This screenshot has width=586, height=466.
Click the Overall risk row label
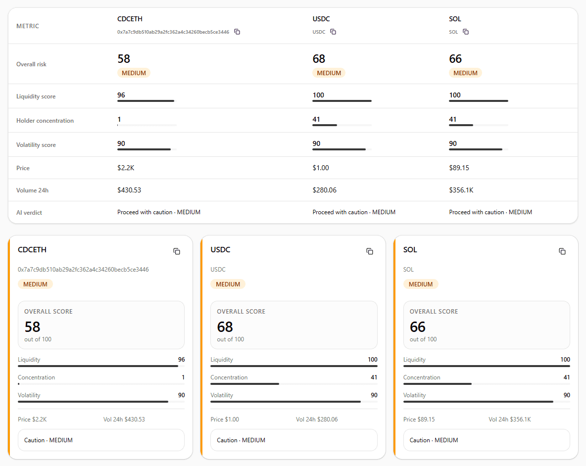point(31,64)
